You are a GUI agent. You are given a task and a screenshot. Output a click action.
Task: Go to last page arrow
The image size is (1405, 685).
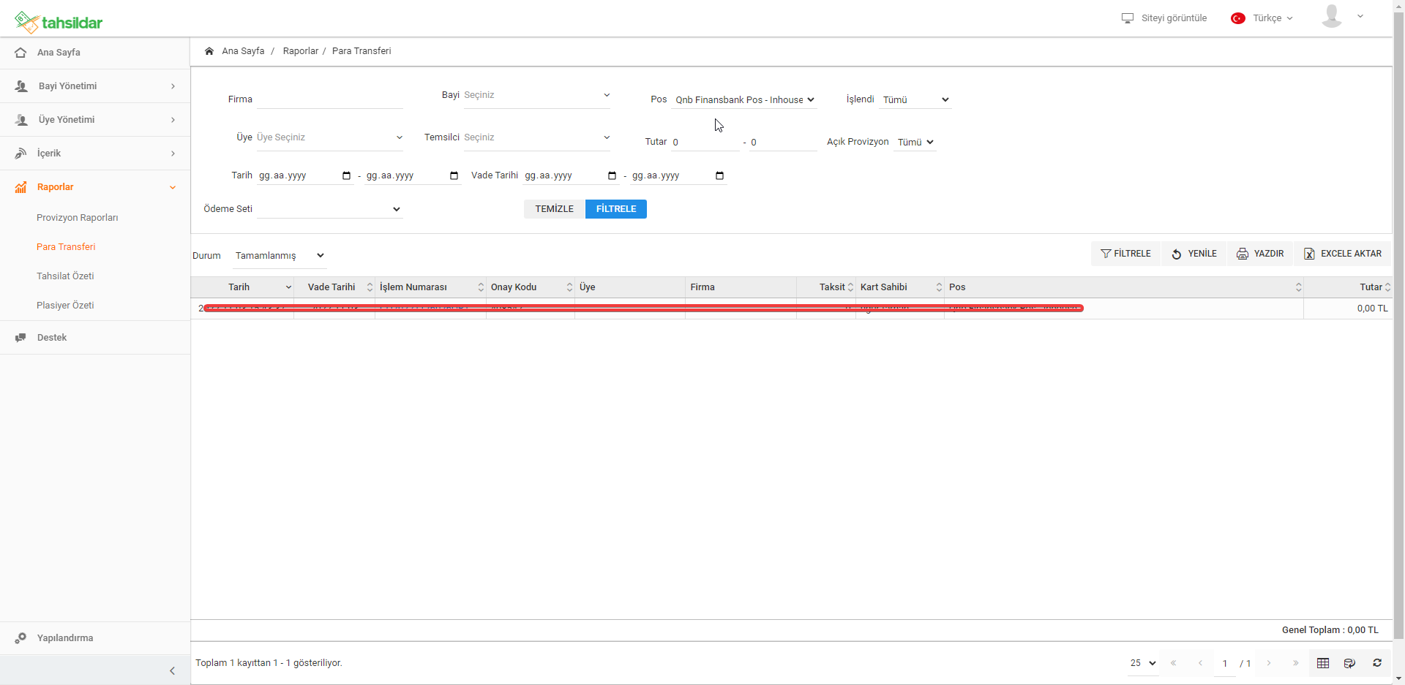1295,663
